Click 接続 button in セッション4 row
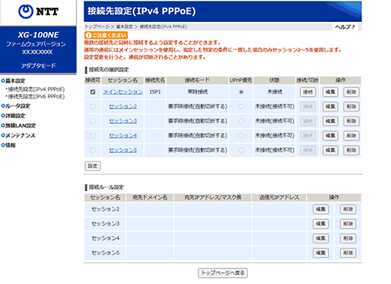The width and height of the screenshot is (391, 284). [308, 136]
